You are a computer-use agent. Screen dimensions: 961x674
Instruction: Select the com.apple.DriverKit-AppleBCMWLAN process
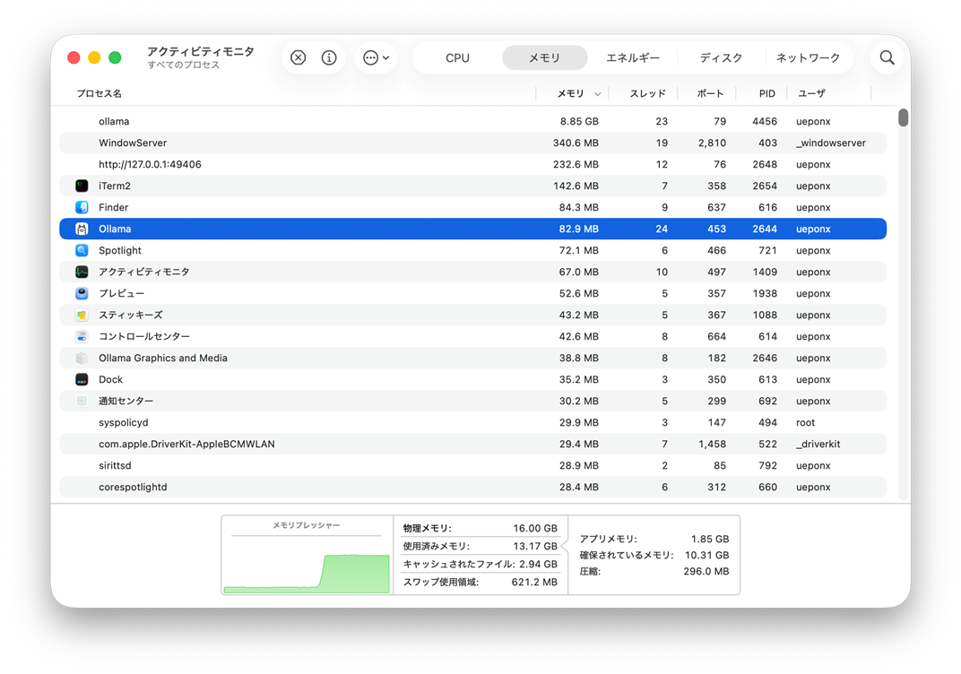(x=472, y=444)
